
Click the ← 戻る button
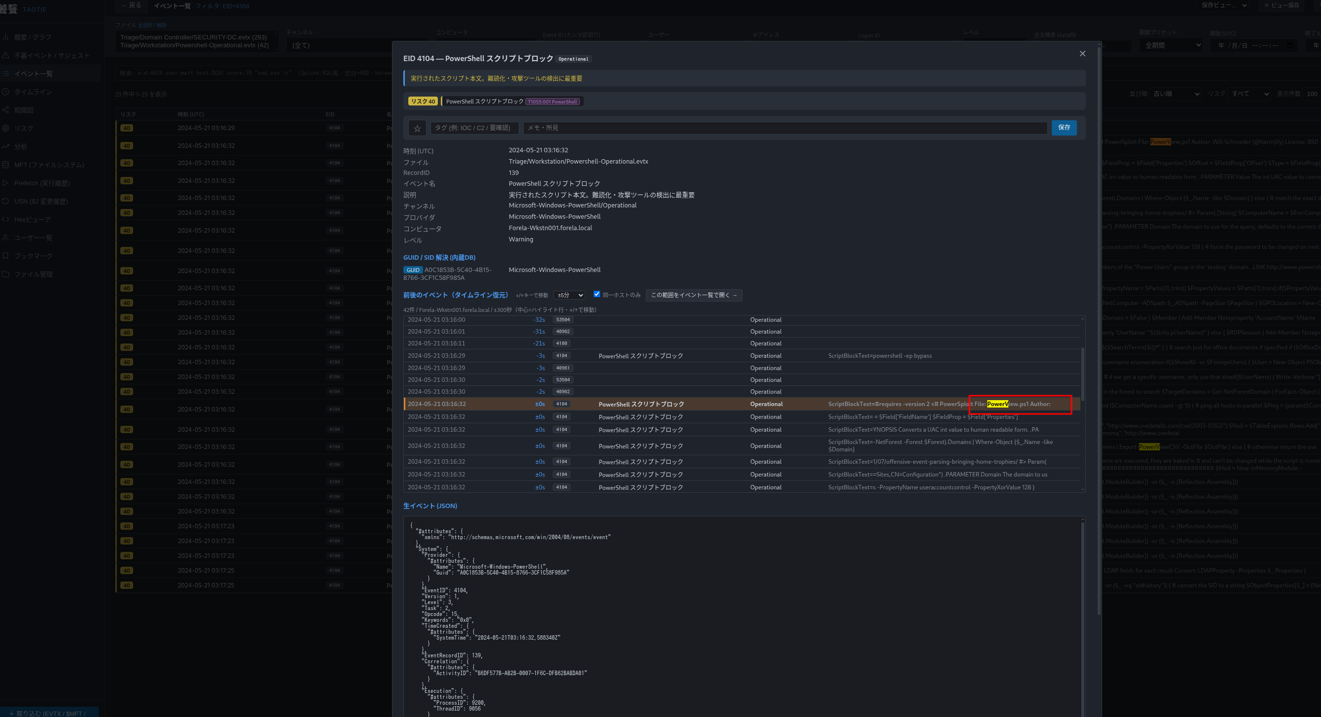tap(131, 5)
